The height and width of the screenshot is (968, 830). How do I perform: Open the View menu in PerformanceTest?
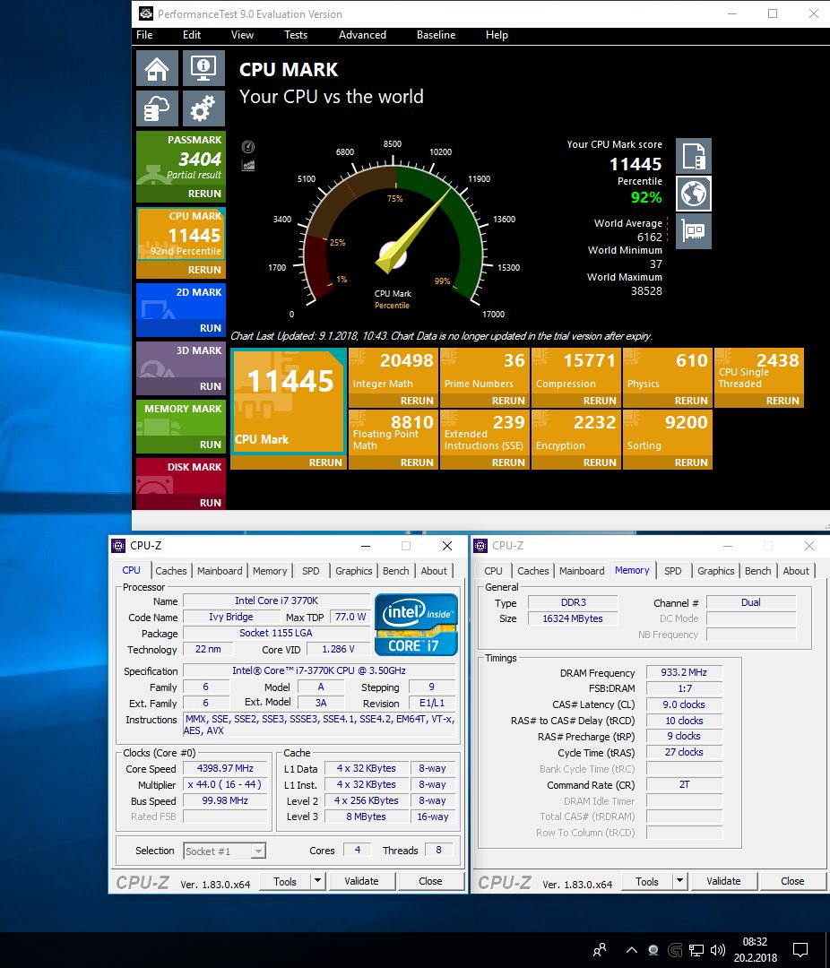click(x=242, y=35)
